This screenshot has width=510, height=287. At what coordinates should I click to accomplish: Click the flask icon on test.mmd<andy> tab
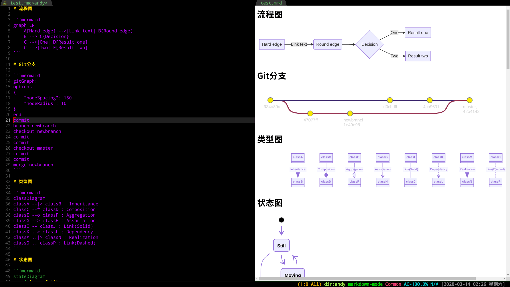tap(5, 3)
